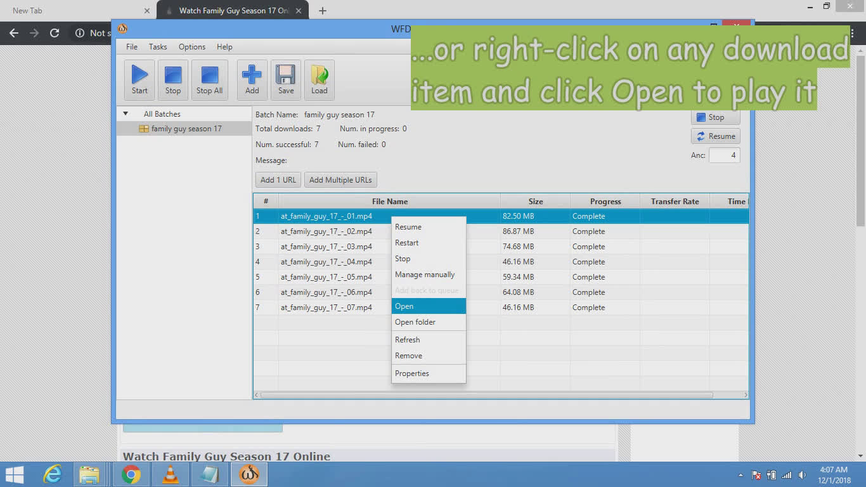Select row at_family_guy_17_-_06.mp4

pos(501,292)
